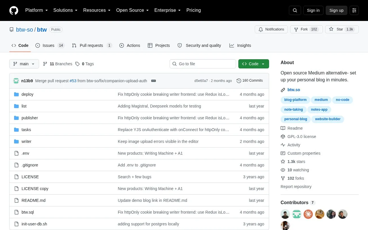Expand the Platform menu
This screenshot has height=230, width=368.
coord(37,10)
